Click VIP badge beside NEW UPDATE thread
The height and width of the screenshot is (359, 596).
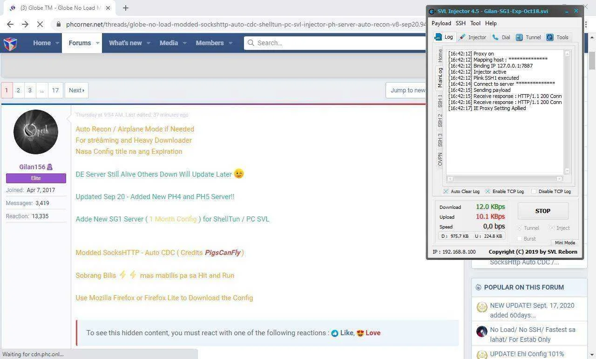click(x=482, y=307)
